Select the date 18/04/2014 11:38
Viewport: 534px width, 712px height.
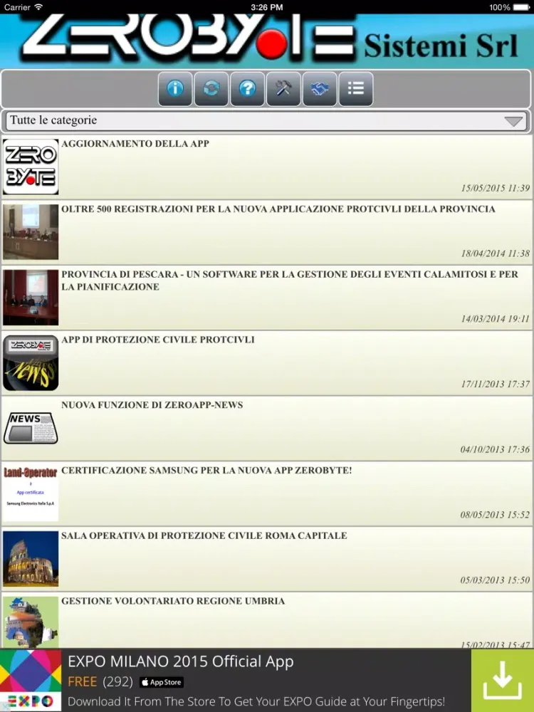496,253
